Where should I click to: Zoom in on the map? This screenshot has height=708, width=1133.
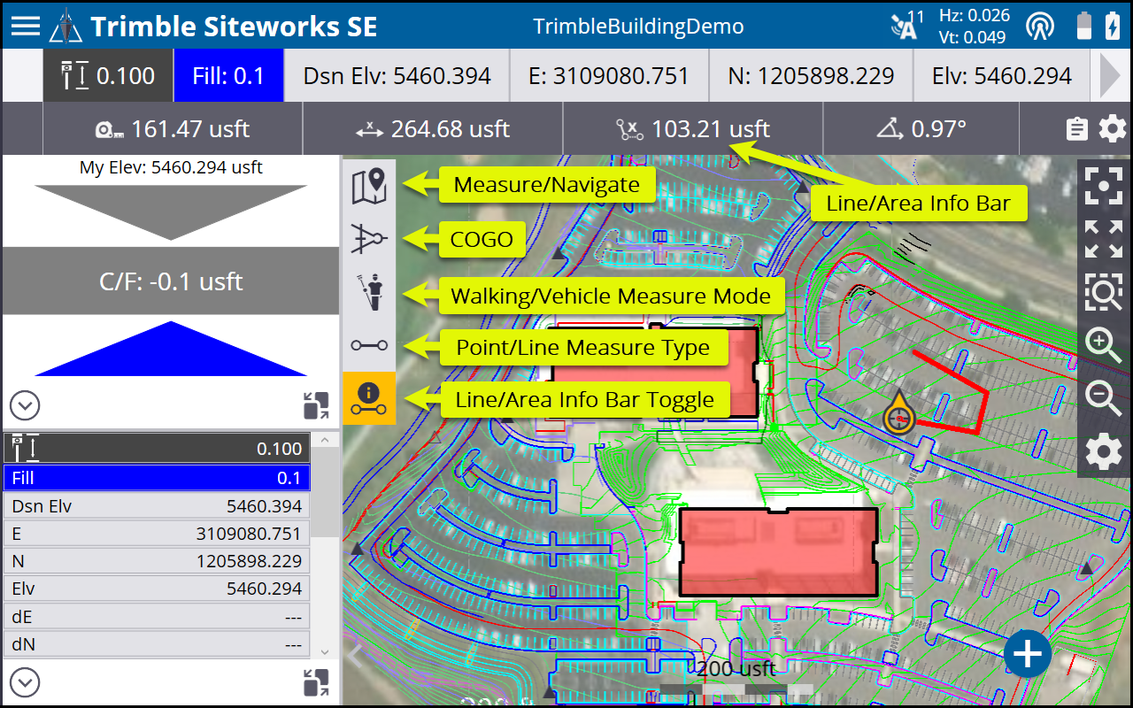click(1104, 345)
